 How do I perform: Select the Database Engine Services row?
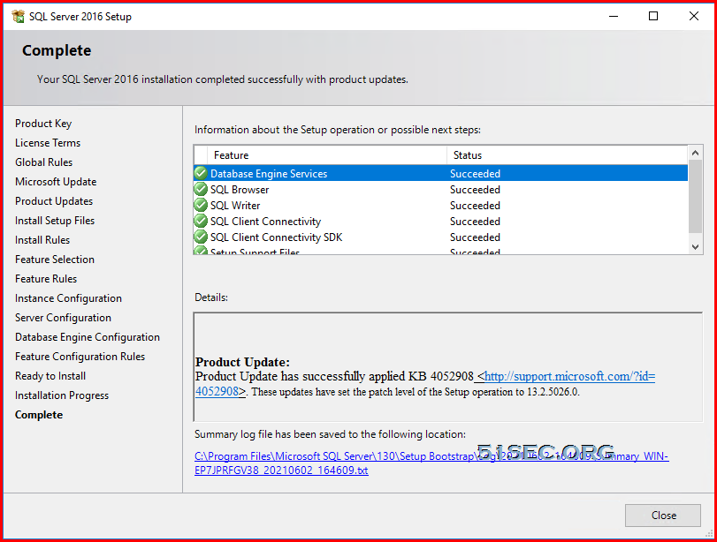pos(441,173)
